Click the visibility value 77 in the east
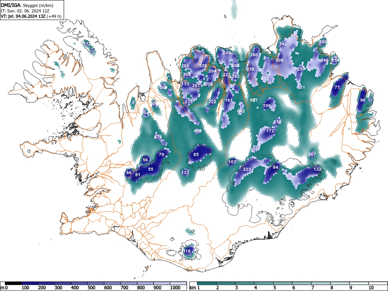Image resolution: width=388 pixels, height=291 pixels. coord(337,87)
